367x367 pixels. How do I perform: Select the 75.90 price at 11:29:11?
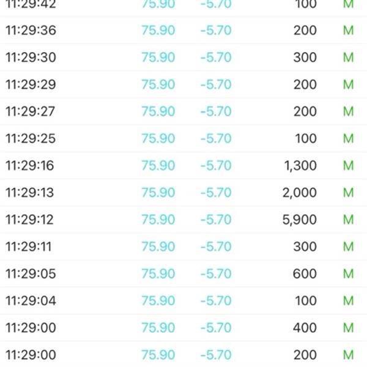tap(158, 247)
